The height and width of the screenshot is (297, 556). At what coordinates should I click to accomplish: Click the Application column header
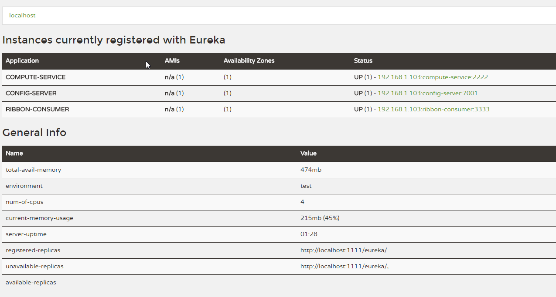pos(22,61)
